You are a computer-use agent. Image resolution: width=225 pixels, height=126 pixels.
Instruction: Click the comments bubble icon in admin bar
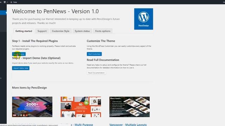(5, 2)
